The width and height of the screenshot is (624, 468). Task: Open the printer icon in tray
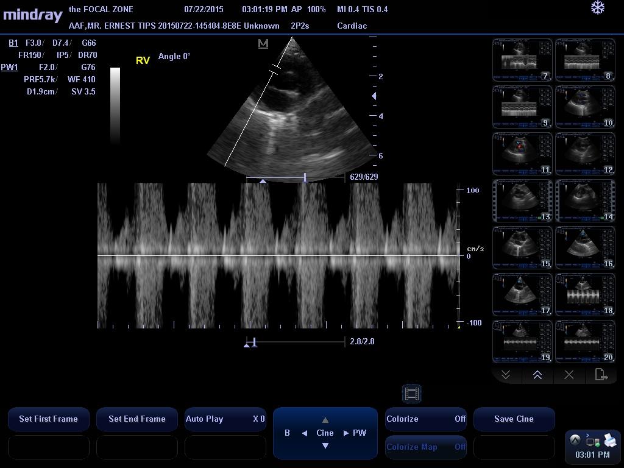[x=610, y=440]
